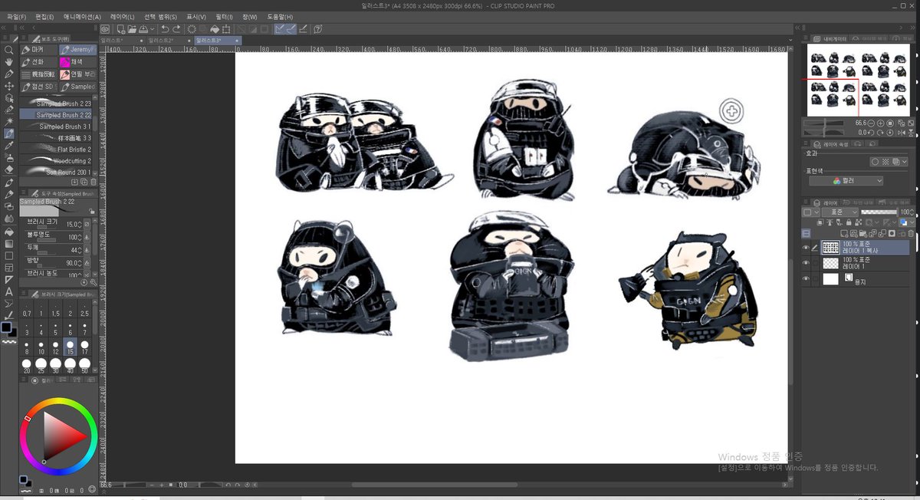Toggle snap to grid icon
920x500 pixels.
coord(304,29)
